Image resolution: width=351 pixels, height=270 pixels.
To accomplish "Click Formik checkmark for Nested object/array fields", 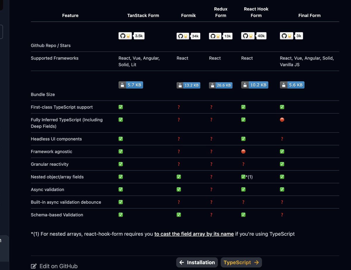I will (x=179, y=177).
